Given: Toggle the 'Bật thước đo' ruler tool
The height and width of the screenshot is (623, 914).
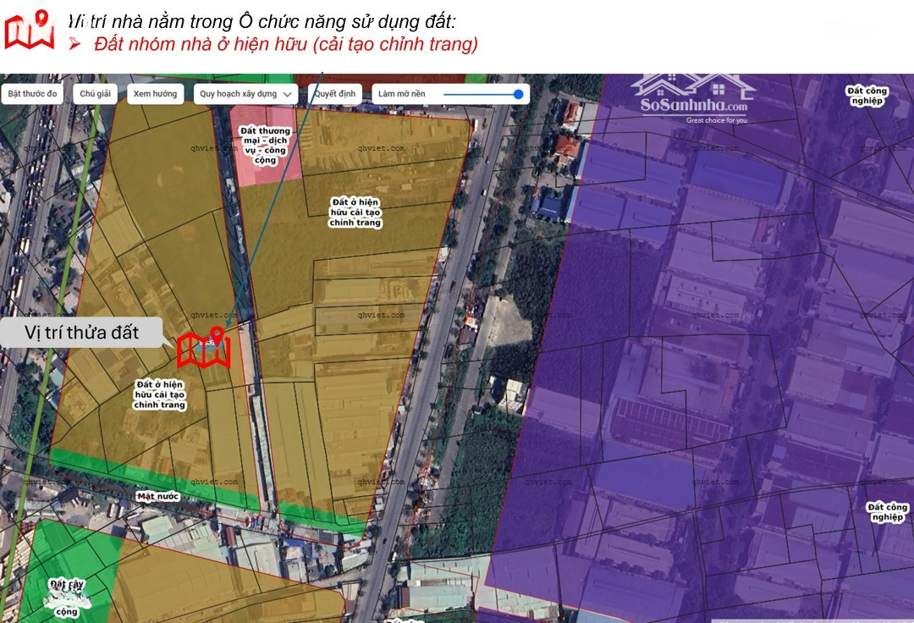Looking at the screenshot, I should tap(34, 94).
